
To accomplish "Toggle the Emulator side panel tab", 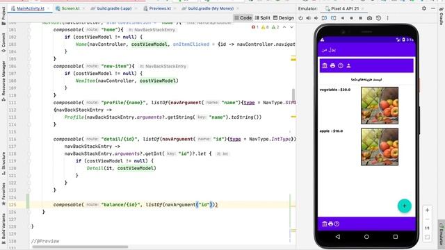I will coord(442,234).
